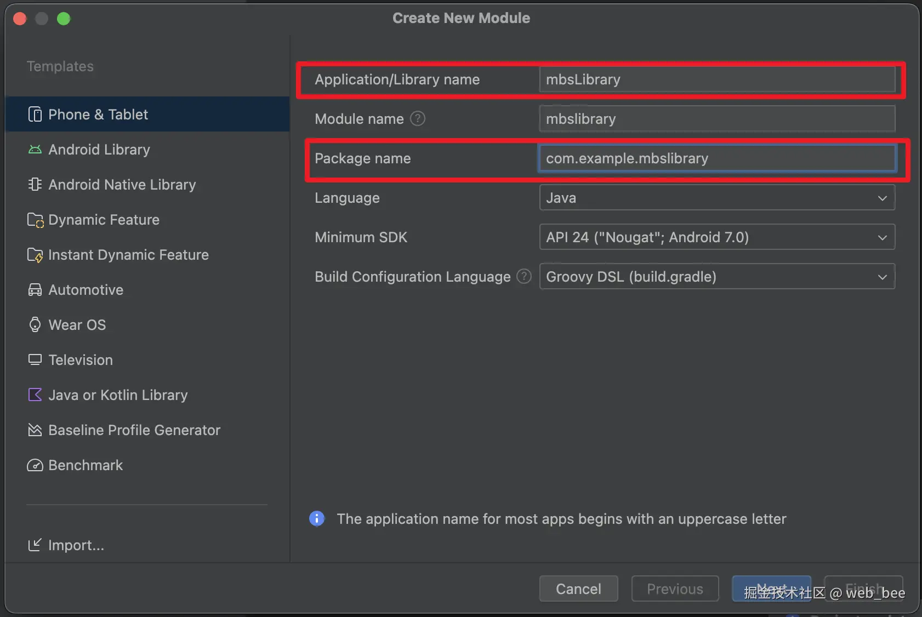This screenshot has width=922, height=617.
Task: Click into the Package name field
Action: 717,158
